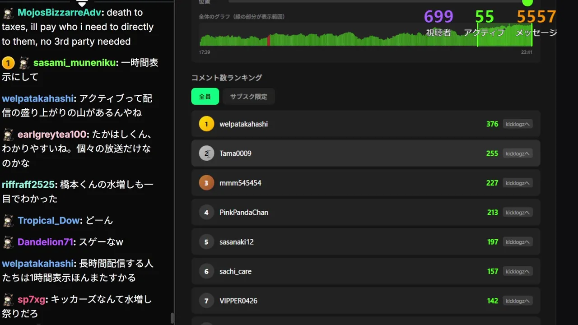
Task: Click the 17:39 graph start time
Action: (x=205, y=52)
